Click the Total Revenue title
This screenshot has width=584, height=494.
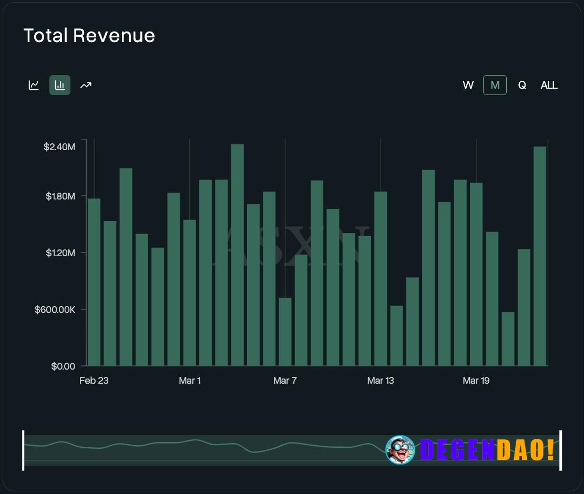pyautogui.click(x=89, y=35)
